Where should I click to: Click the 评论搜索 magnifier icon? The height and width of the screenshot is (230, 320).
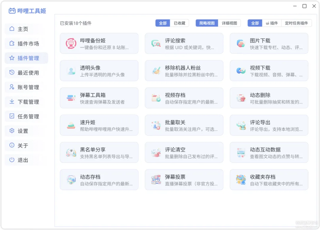tap(156, 43)
